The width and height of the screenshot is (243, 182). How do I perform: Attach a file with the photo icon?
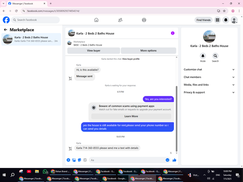pos(74,160)
